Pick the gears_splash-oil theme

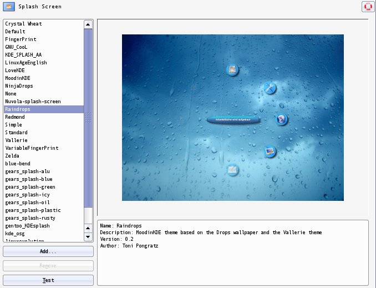coord(44,203)
